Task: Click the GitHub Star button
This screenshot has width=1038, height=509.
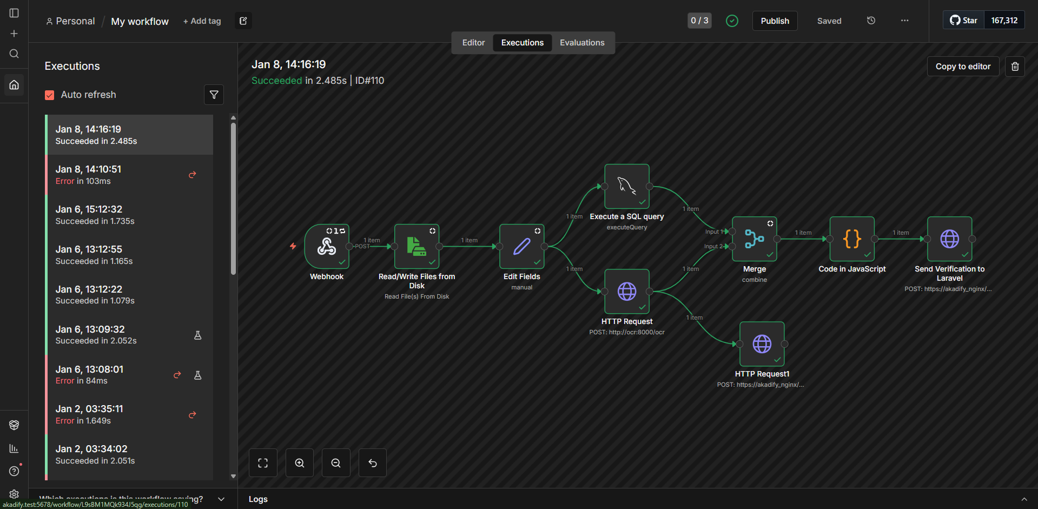Action: [963, 20]
